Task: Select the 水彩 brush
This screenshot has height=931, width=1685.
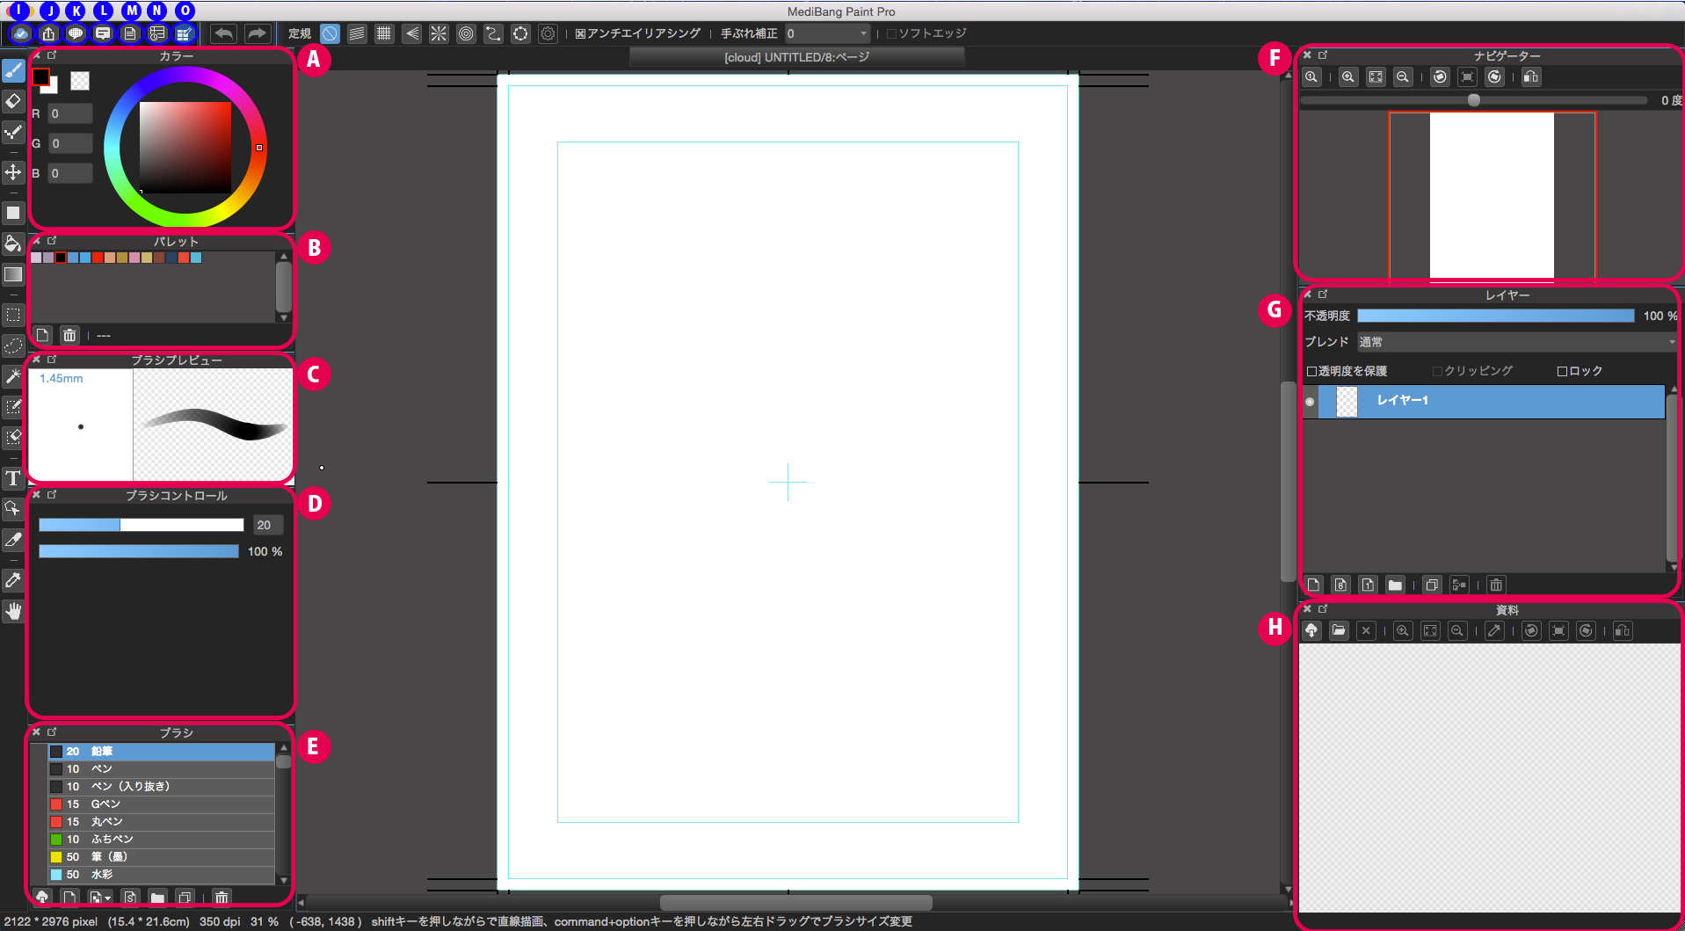Action: pos(162,875)
